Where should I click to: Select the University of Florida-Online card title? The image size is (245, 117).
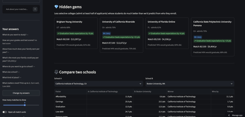[161, 22]
